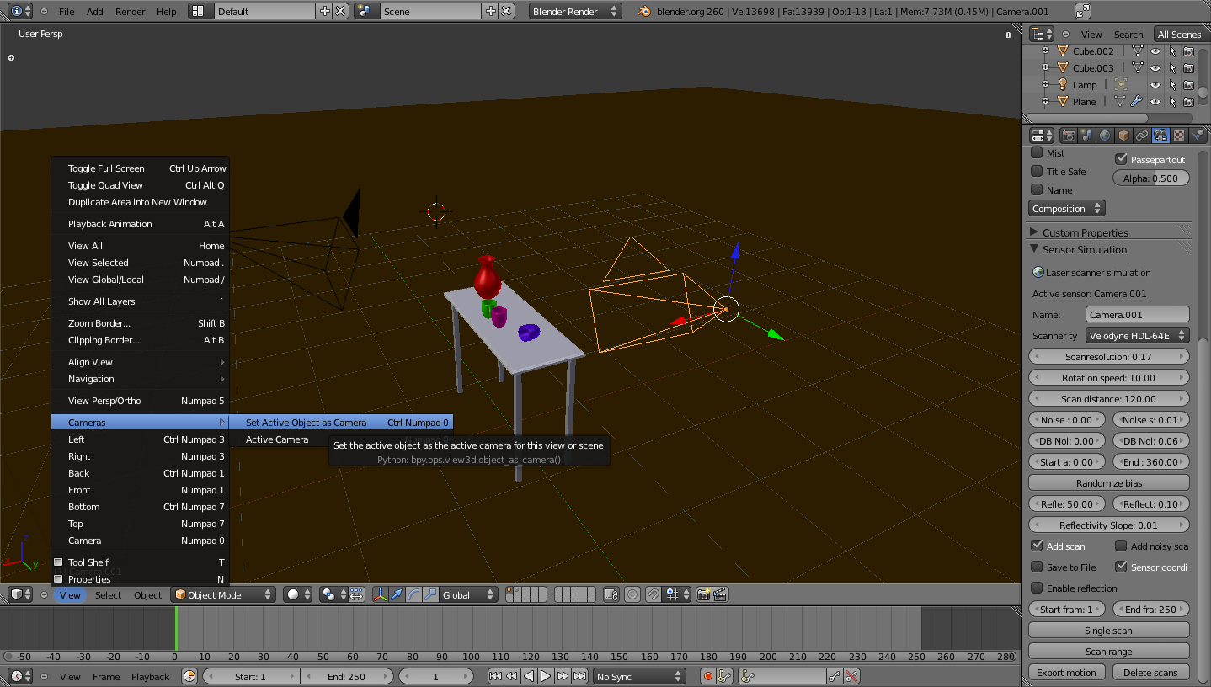Collapse the Sensor Simulation panel
Viewport: 1211px width, 687px height.
coord(1034,249)
